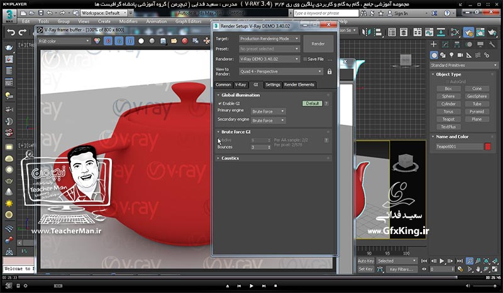Switch to the Common tab
Viewport: 503px width, 293px height.
(x=223, y=85)
